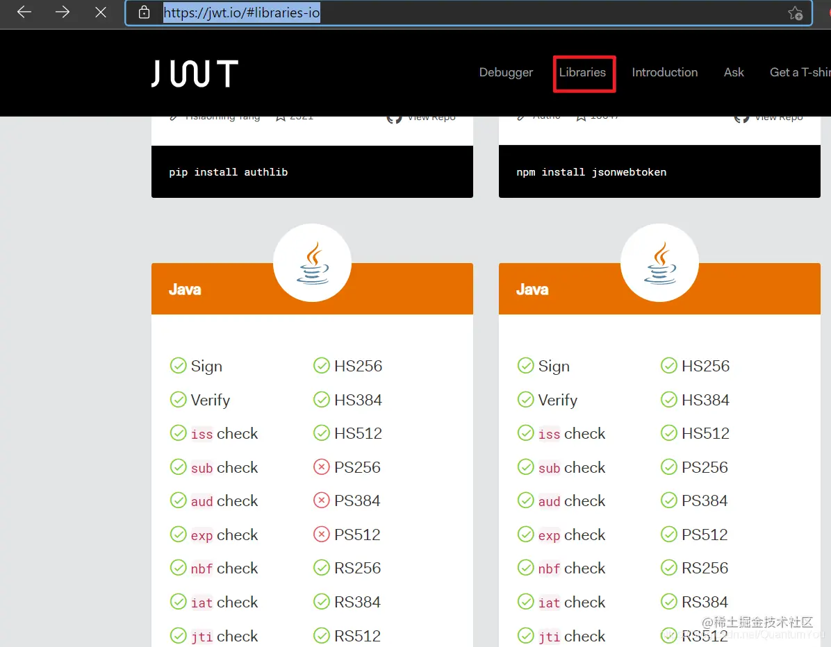Click the lock site info icon

(x=144, y=12)
